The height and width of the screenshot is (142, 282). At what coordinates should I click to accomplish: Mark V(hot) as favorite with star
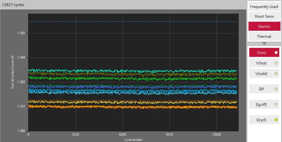[x=276, y=63]
